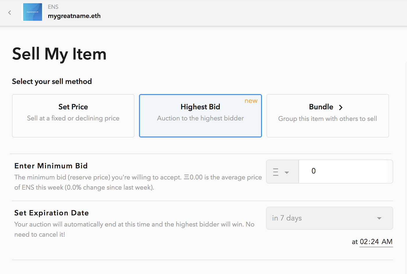The width and height of the screenshot is (407, 274).
Task: Click the Bundle right chevron icon
Action: 341,107
